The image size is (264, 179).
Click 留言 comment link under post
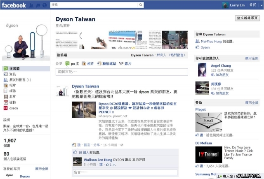(87, 145)
